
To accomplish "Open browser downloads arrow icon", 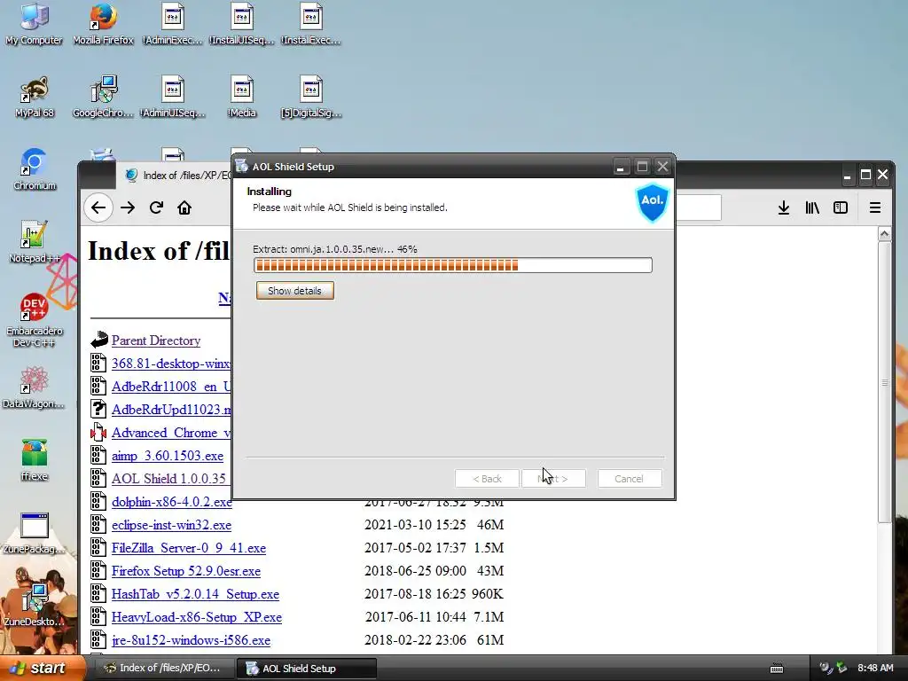I will (x=784, y=207).
